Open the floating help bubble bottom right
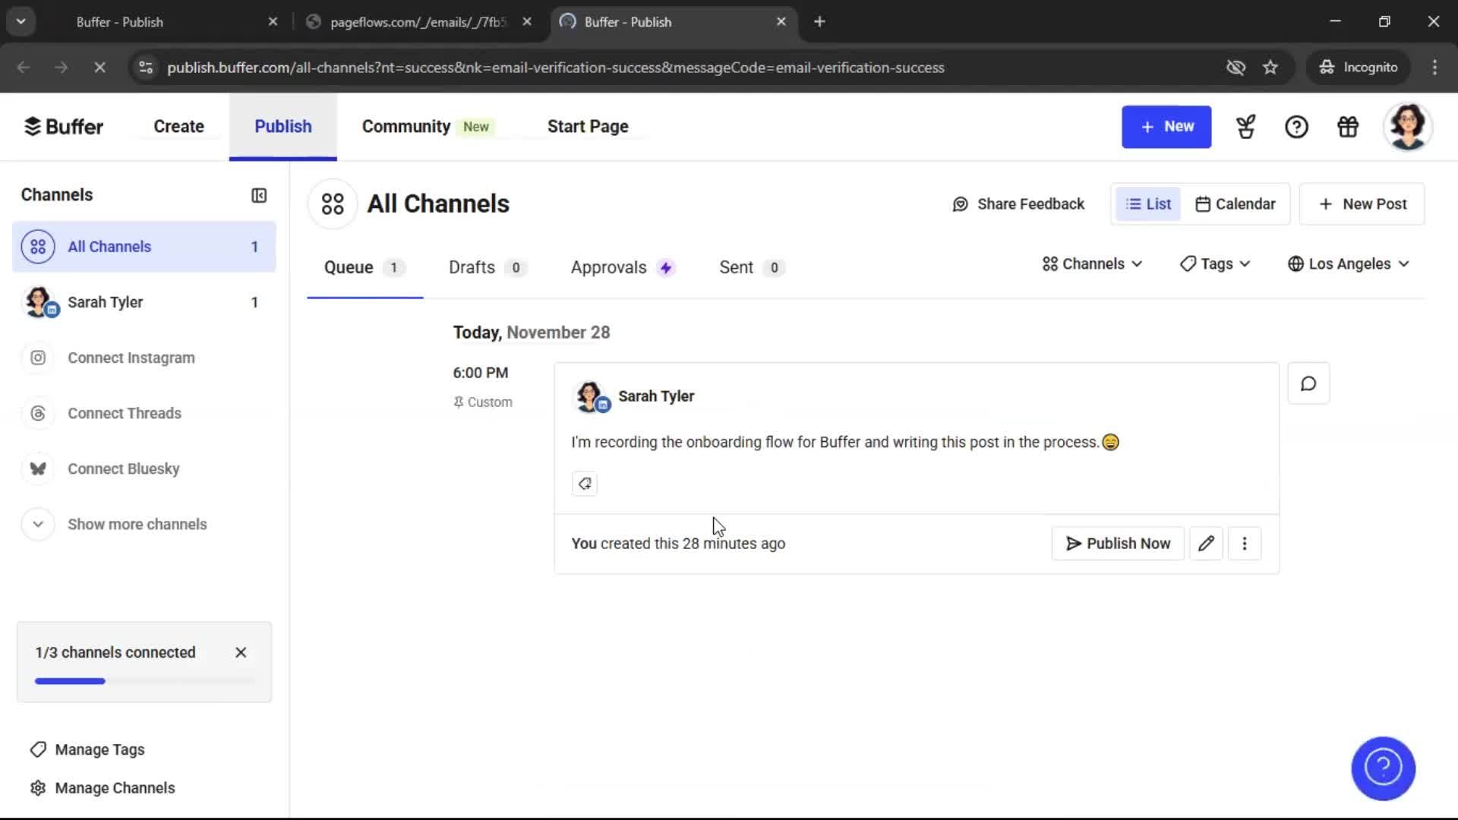Viewport: 1458px width, 820px height. click(1383, 768)
